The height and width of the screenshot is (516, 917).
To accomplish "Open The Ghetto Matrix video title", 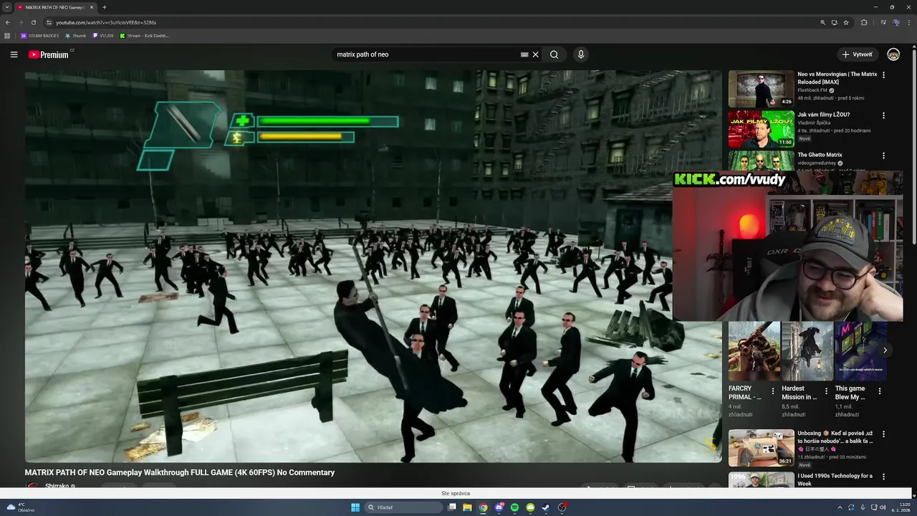I will [x=820, y=155].
